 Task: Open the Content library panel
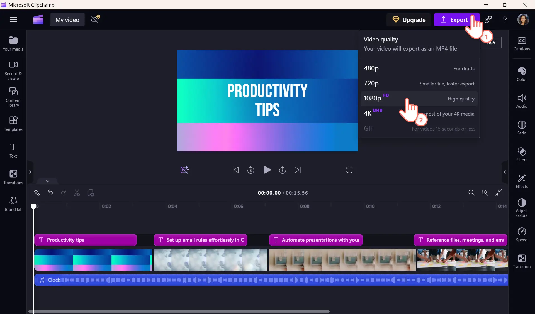[x=13, y=97]
